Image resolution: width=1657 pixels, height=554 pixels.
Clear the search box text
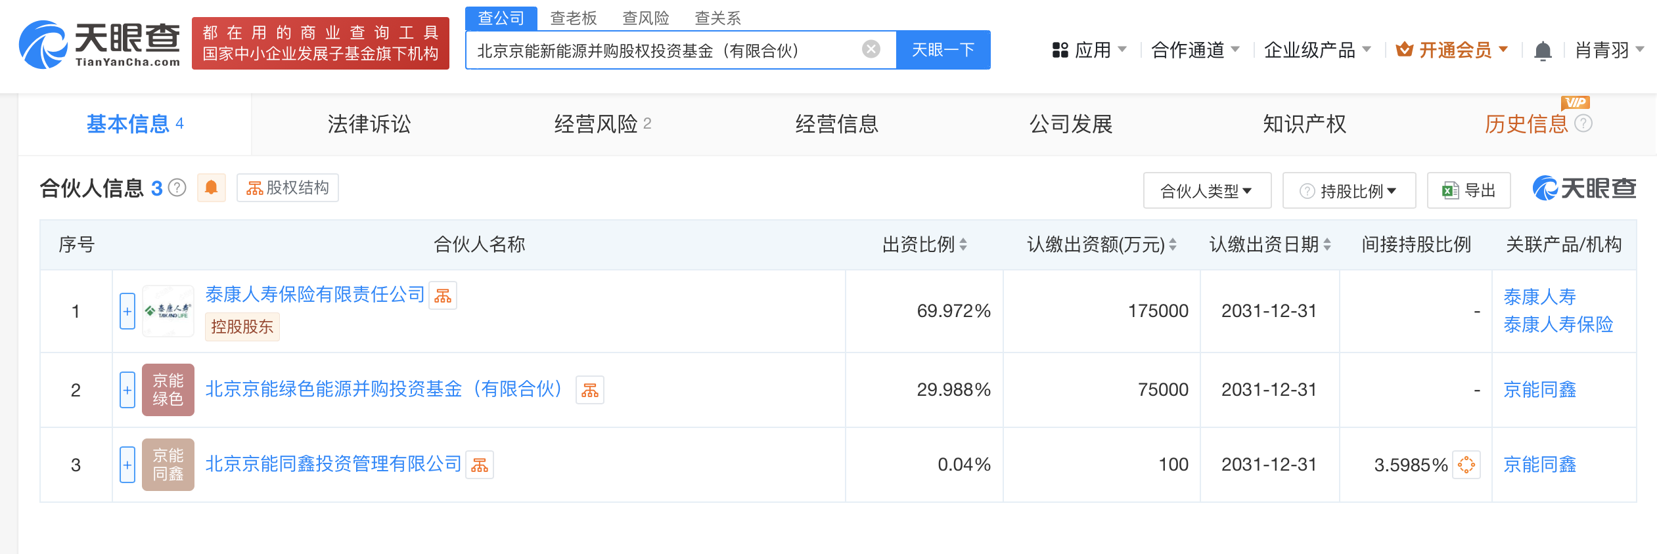click(x=871, y=49)
